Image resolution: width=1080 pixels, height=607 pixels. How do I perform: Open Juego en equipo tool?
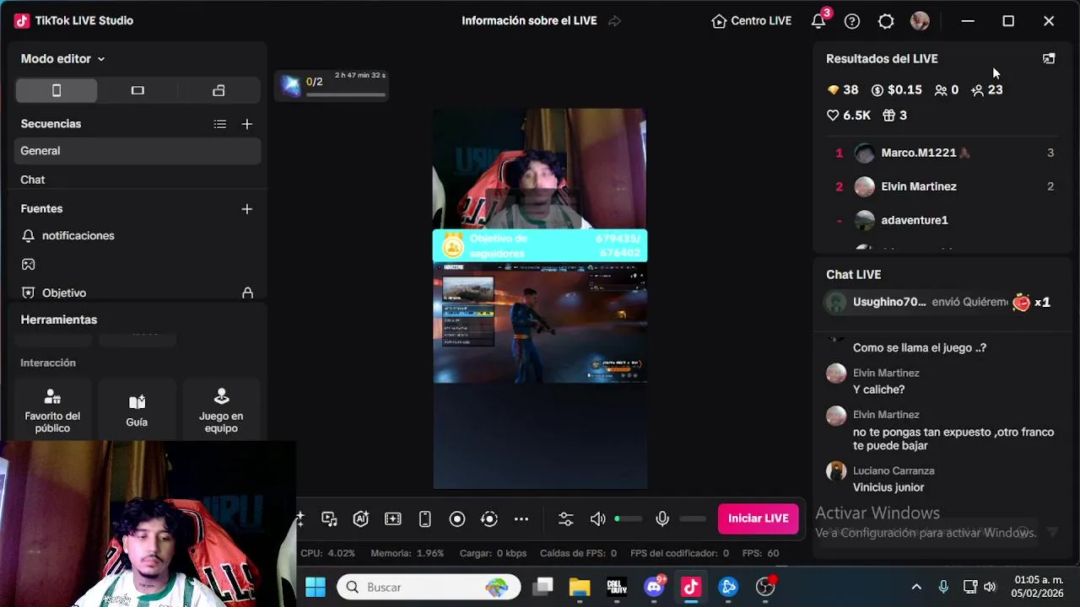tap(221, 410)
